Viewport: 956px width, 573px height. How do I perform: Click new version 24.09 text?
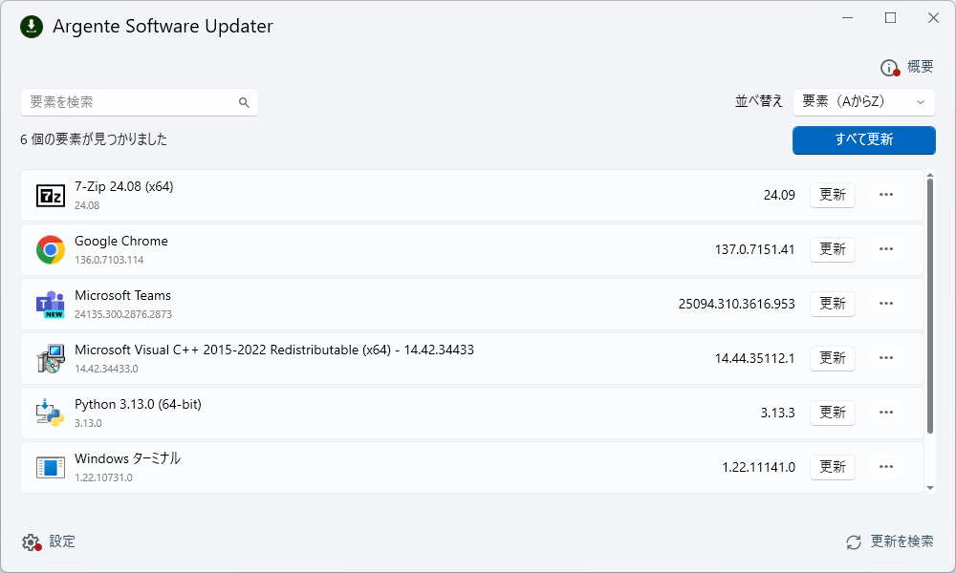pyautogui.click(x=779, y=196)
